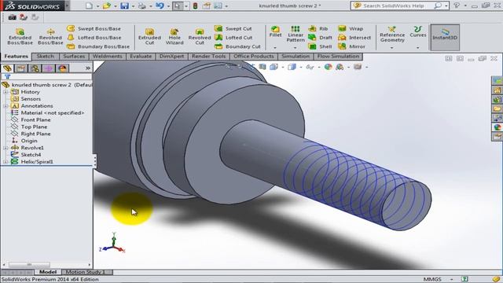This screenshot has width=503, height=283.
Task: Expand the Revolve1 feature
Action: pyautogui.click(x=6, y=148)
